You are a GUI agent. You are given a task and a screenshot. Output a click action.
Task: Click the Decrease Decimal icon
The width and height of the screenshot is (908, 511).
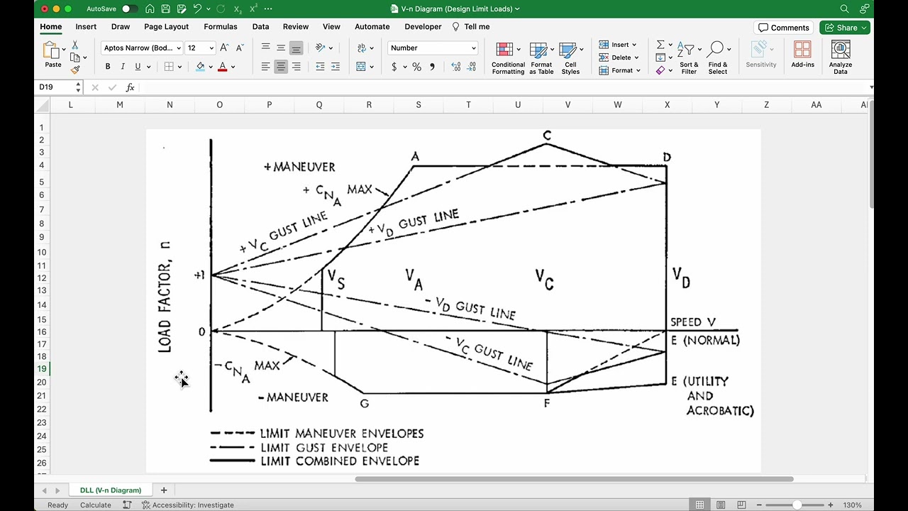coord(472,67)
